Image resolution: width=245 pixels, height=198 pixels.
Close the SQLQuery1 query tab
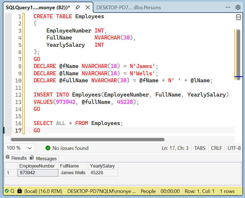[x=88, y=7]
